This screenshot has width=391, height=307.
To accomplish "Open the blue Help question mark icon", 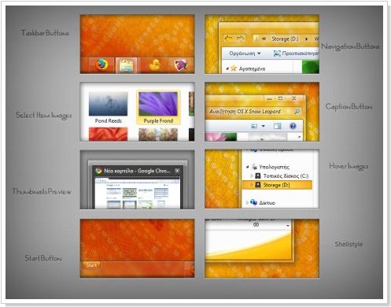I will (x=293, y=126).
